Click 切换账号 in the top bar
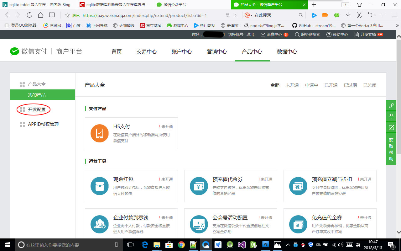This screenshot has height=251, width=401. [x=236, y=35]
